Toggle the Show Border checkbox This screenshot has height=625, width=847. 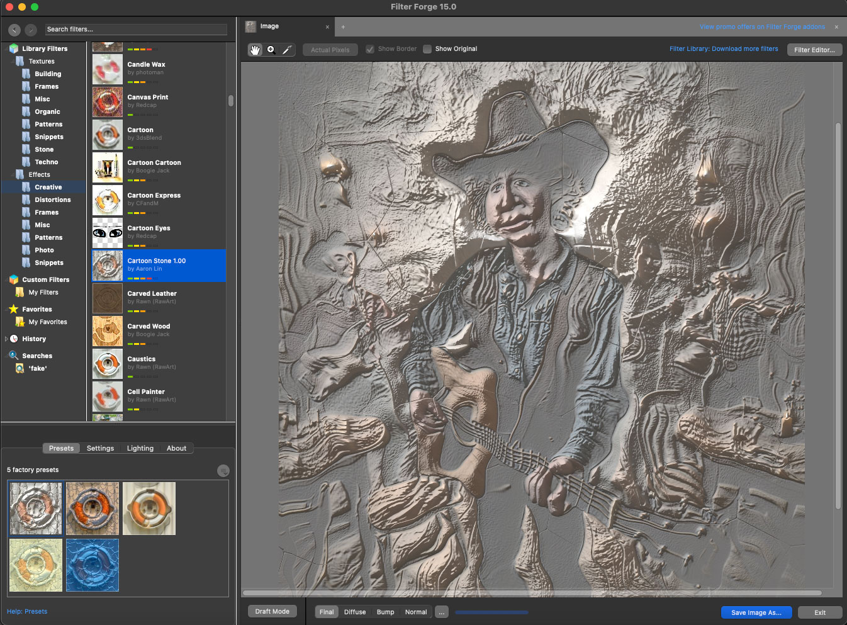tap(370, 49)
